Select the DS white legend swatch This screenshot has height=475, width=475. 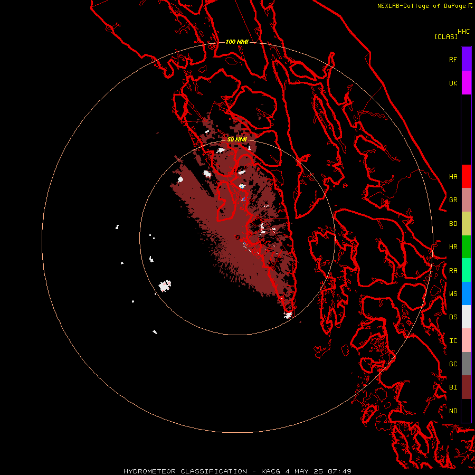(x=466, y=317)
